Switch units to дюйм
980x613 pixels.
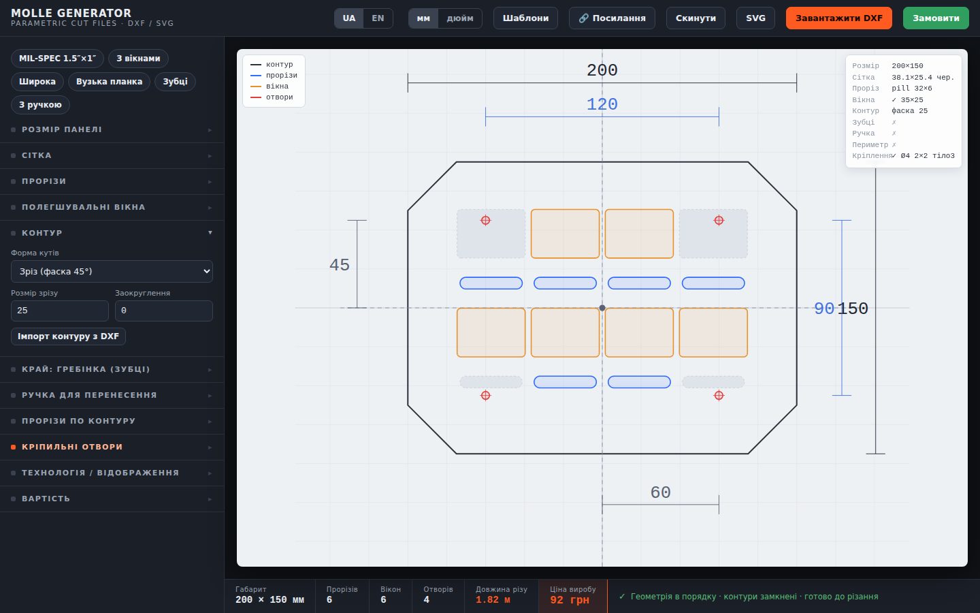coord(460,18)
